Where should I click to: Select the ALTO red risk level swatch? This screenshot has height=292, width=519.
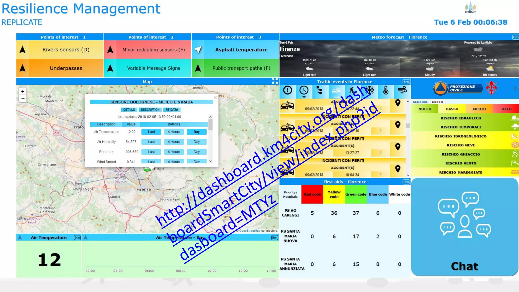tap(506, 109)
